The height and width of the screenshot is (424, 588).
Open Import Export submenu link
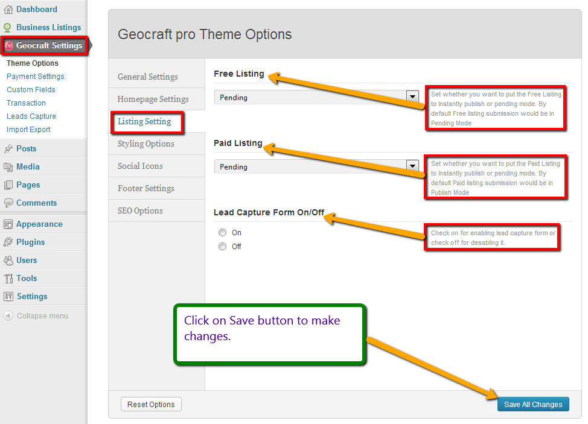pos(28,130)
